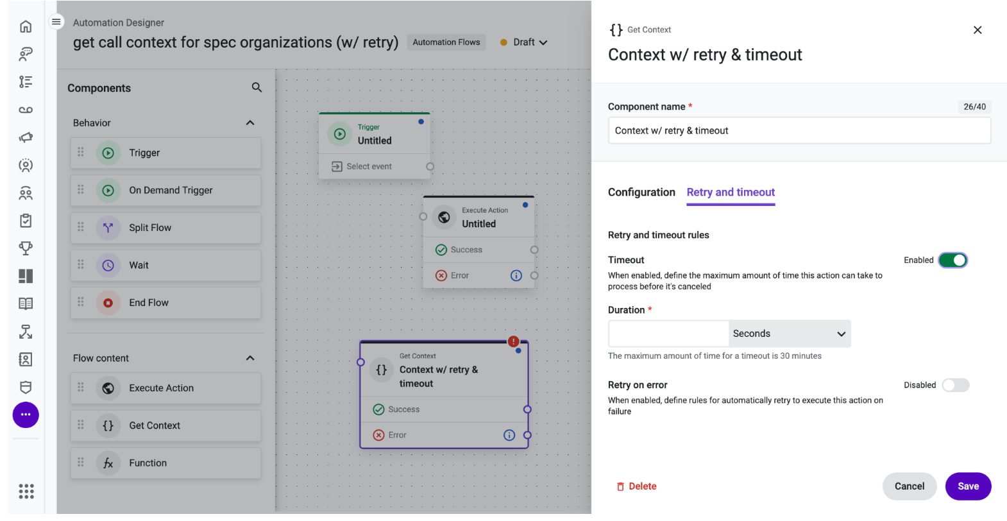The width and height of the screenshot is (1007, 521).
Task: Open the Draft status dropdown
Action: pos(524,42)
